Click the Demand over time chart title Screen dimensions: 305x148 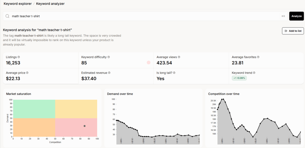tap(120, 94)
